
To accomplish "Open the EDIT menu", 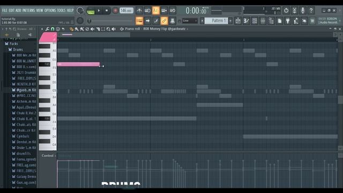I will [12, 11].
